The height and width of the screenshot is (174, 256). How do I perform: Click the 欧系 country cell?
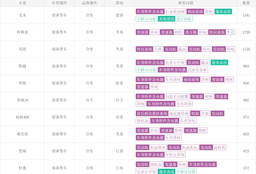pyautogui.click(x=119, y=83)
